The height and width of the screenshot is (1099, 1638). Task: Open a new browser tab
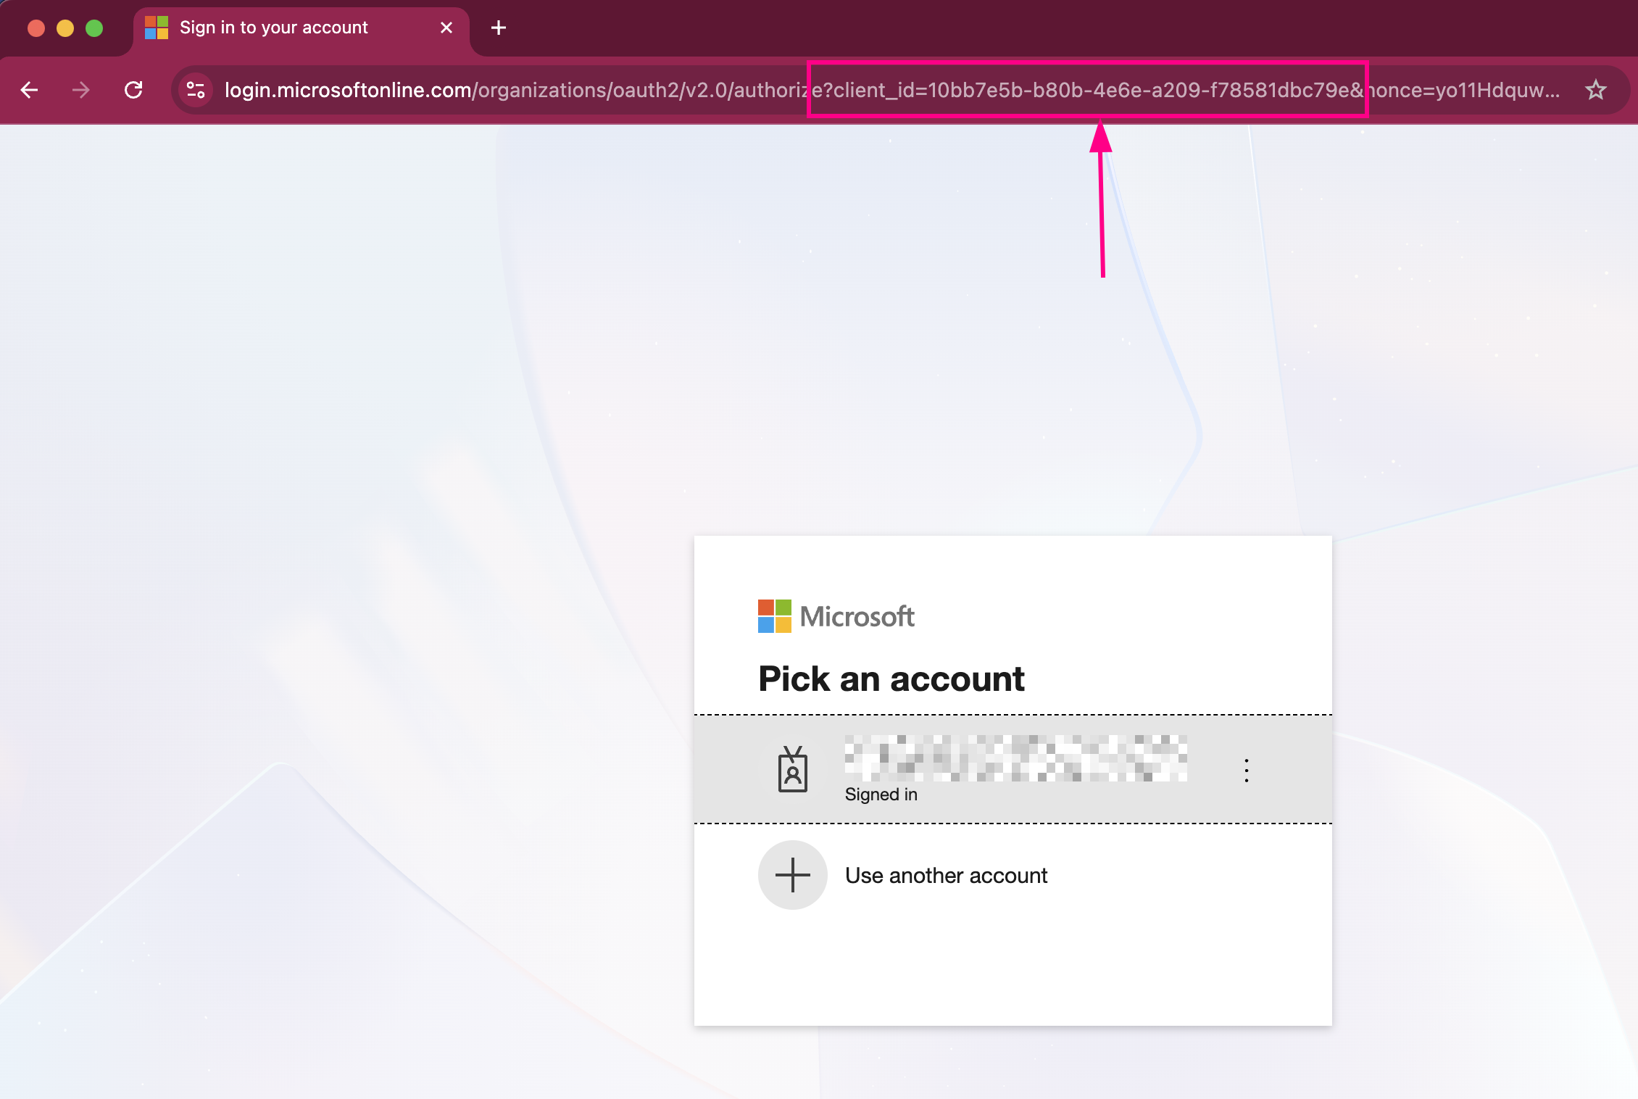[499, 28]
